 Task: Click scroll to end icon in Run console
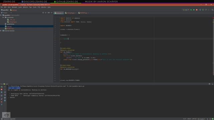[5, 95]
